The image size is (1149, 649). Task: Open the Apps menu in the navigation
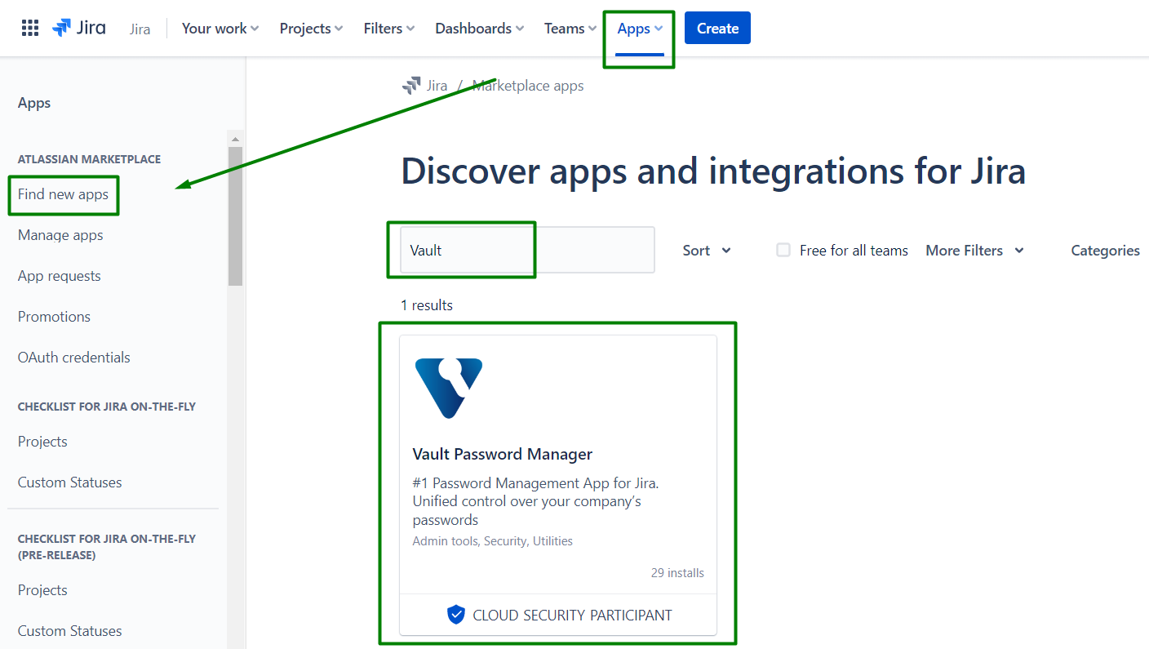(x=640, y=29)
